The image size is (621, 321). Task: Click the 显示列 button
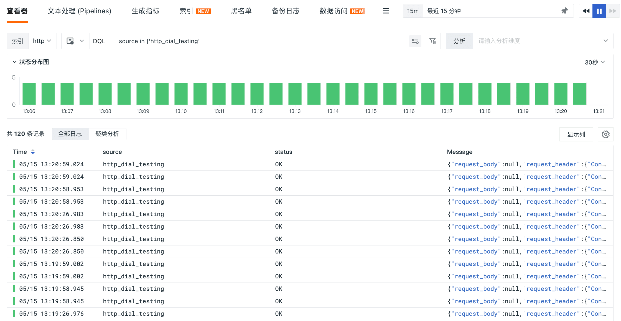tap(576, 134)
